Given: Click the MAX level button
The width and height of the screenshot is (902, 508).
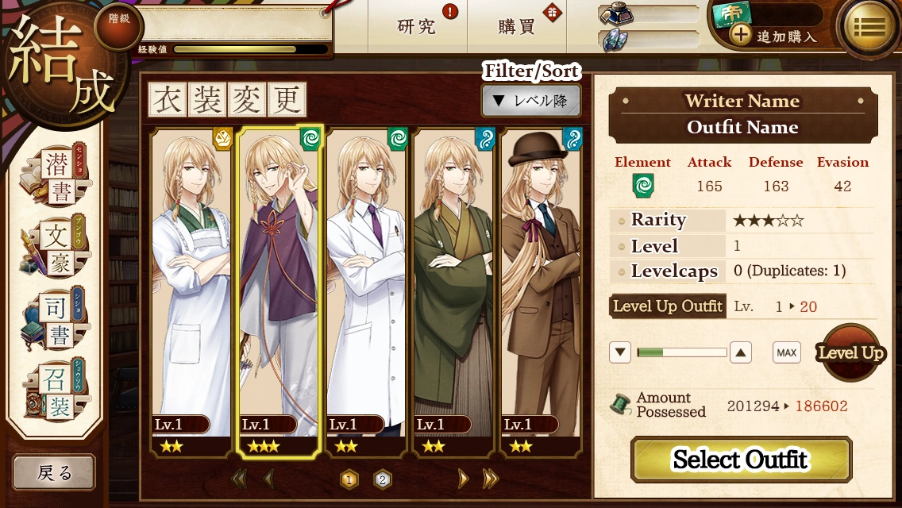Looking at the screenshot, I should (x=786, y=352).
